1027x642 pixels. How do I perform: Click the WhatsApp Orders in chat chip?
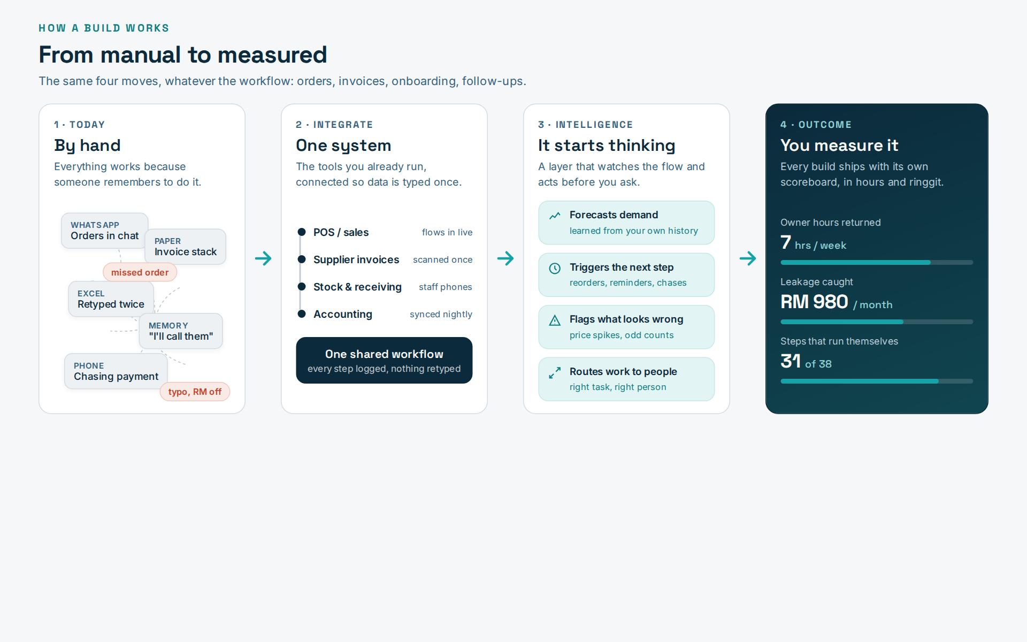point(104,231)
